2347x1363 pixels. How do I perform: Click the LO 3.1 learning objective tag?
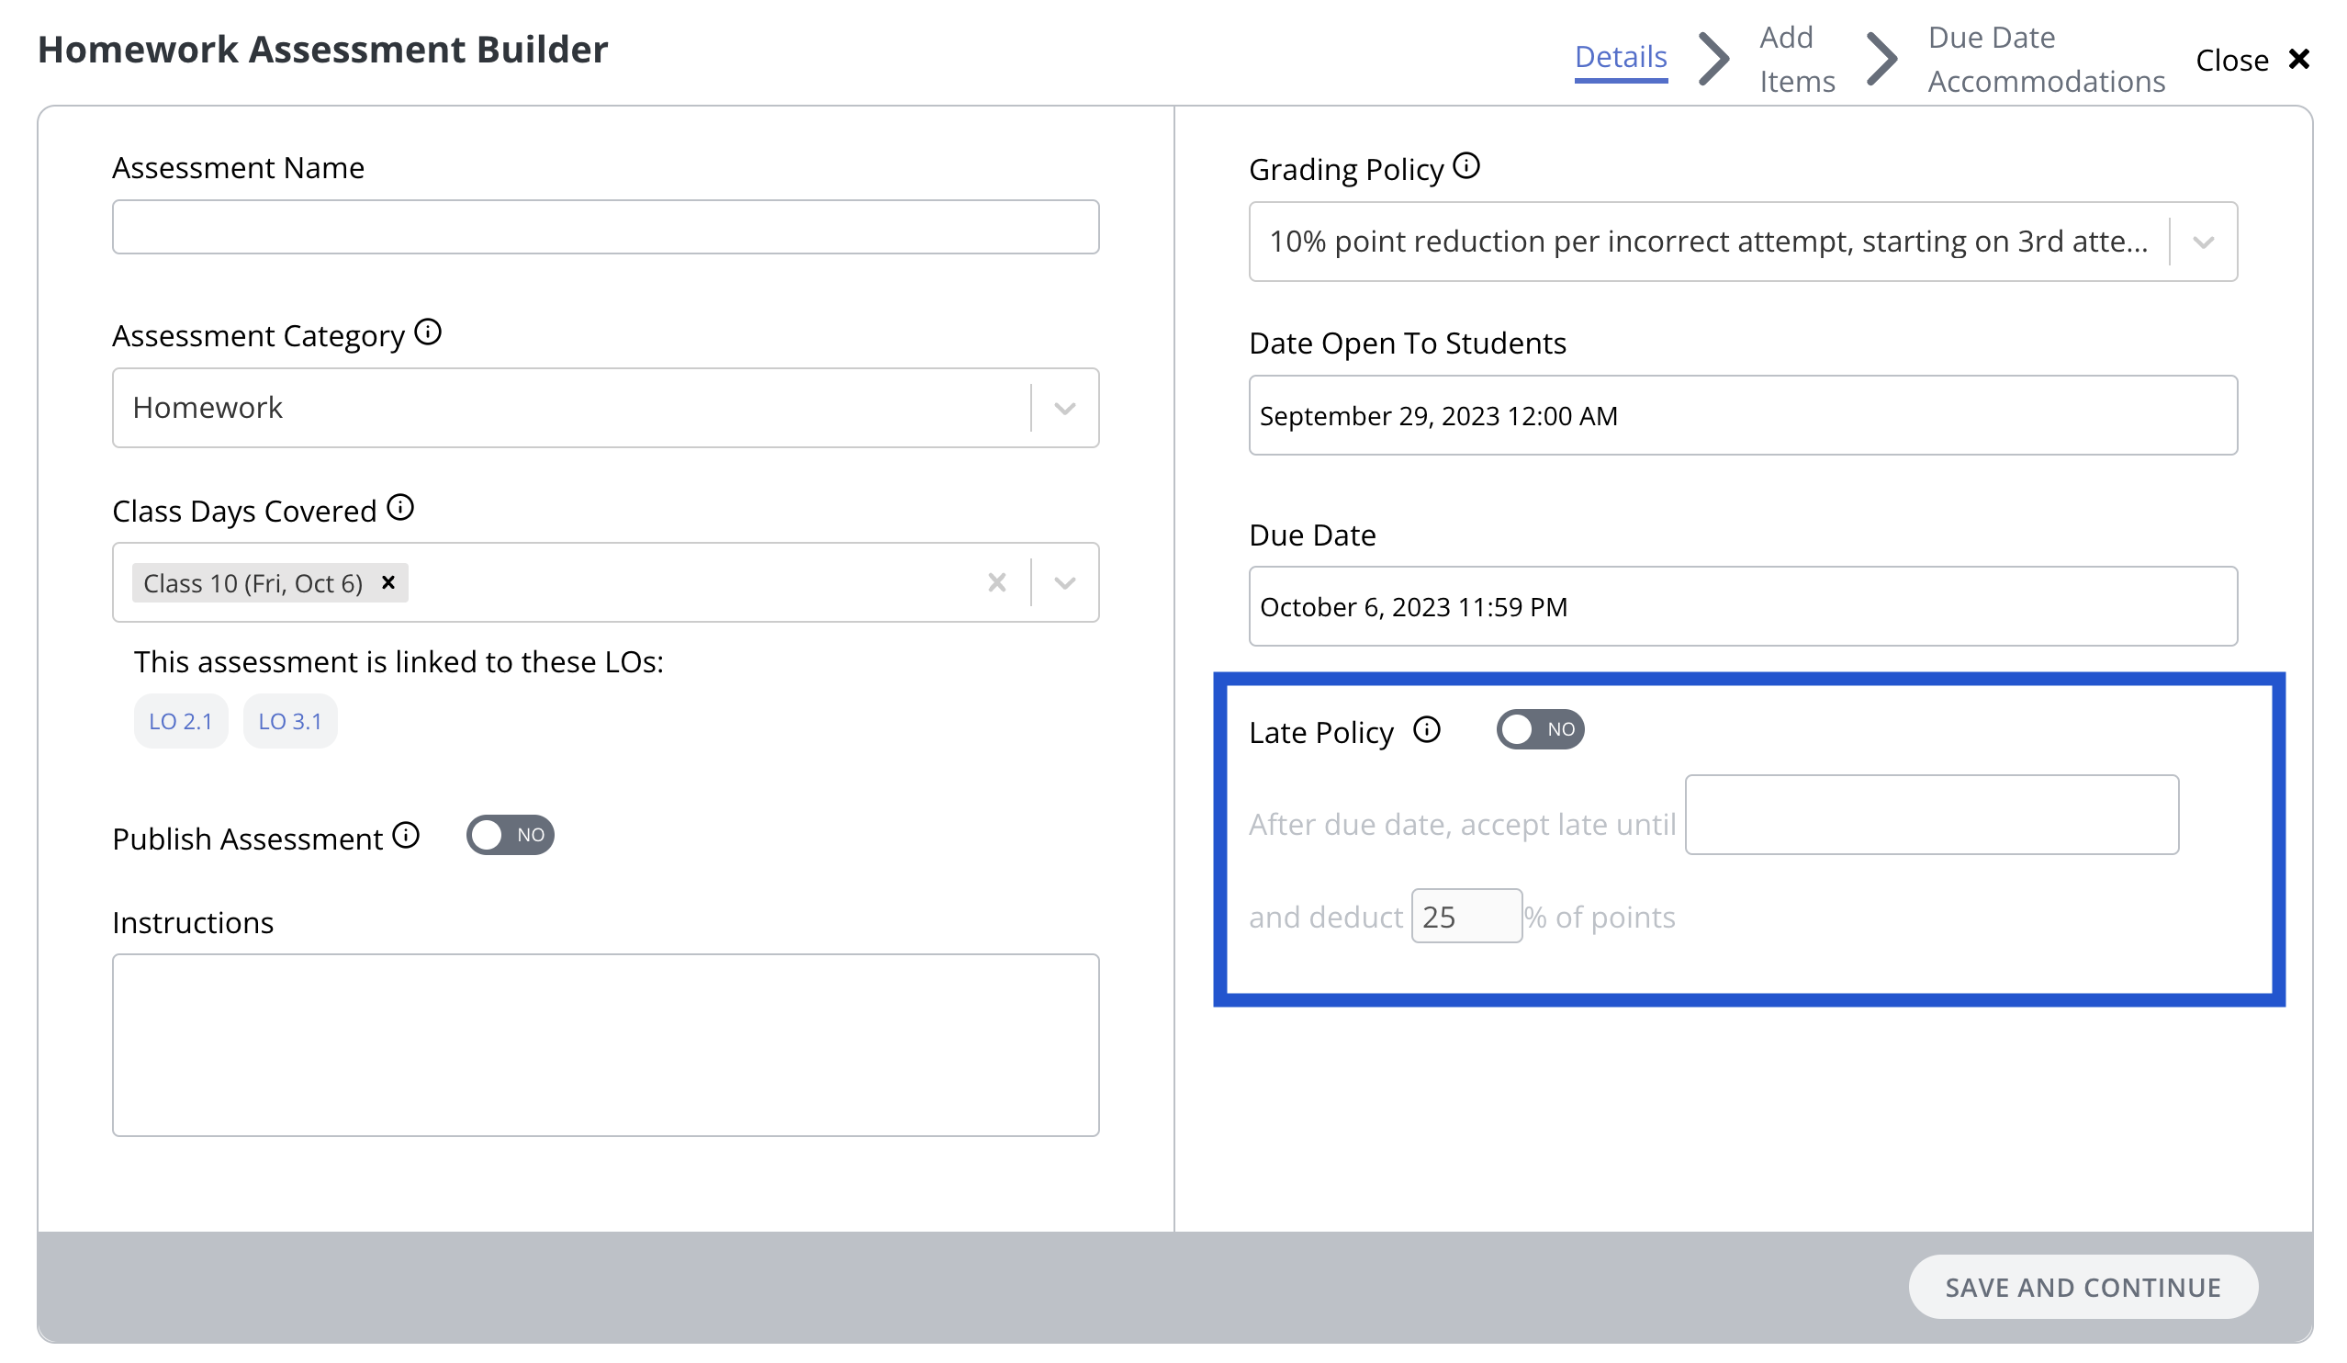click(x=289, y=721)
